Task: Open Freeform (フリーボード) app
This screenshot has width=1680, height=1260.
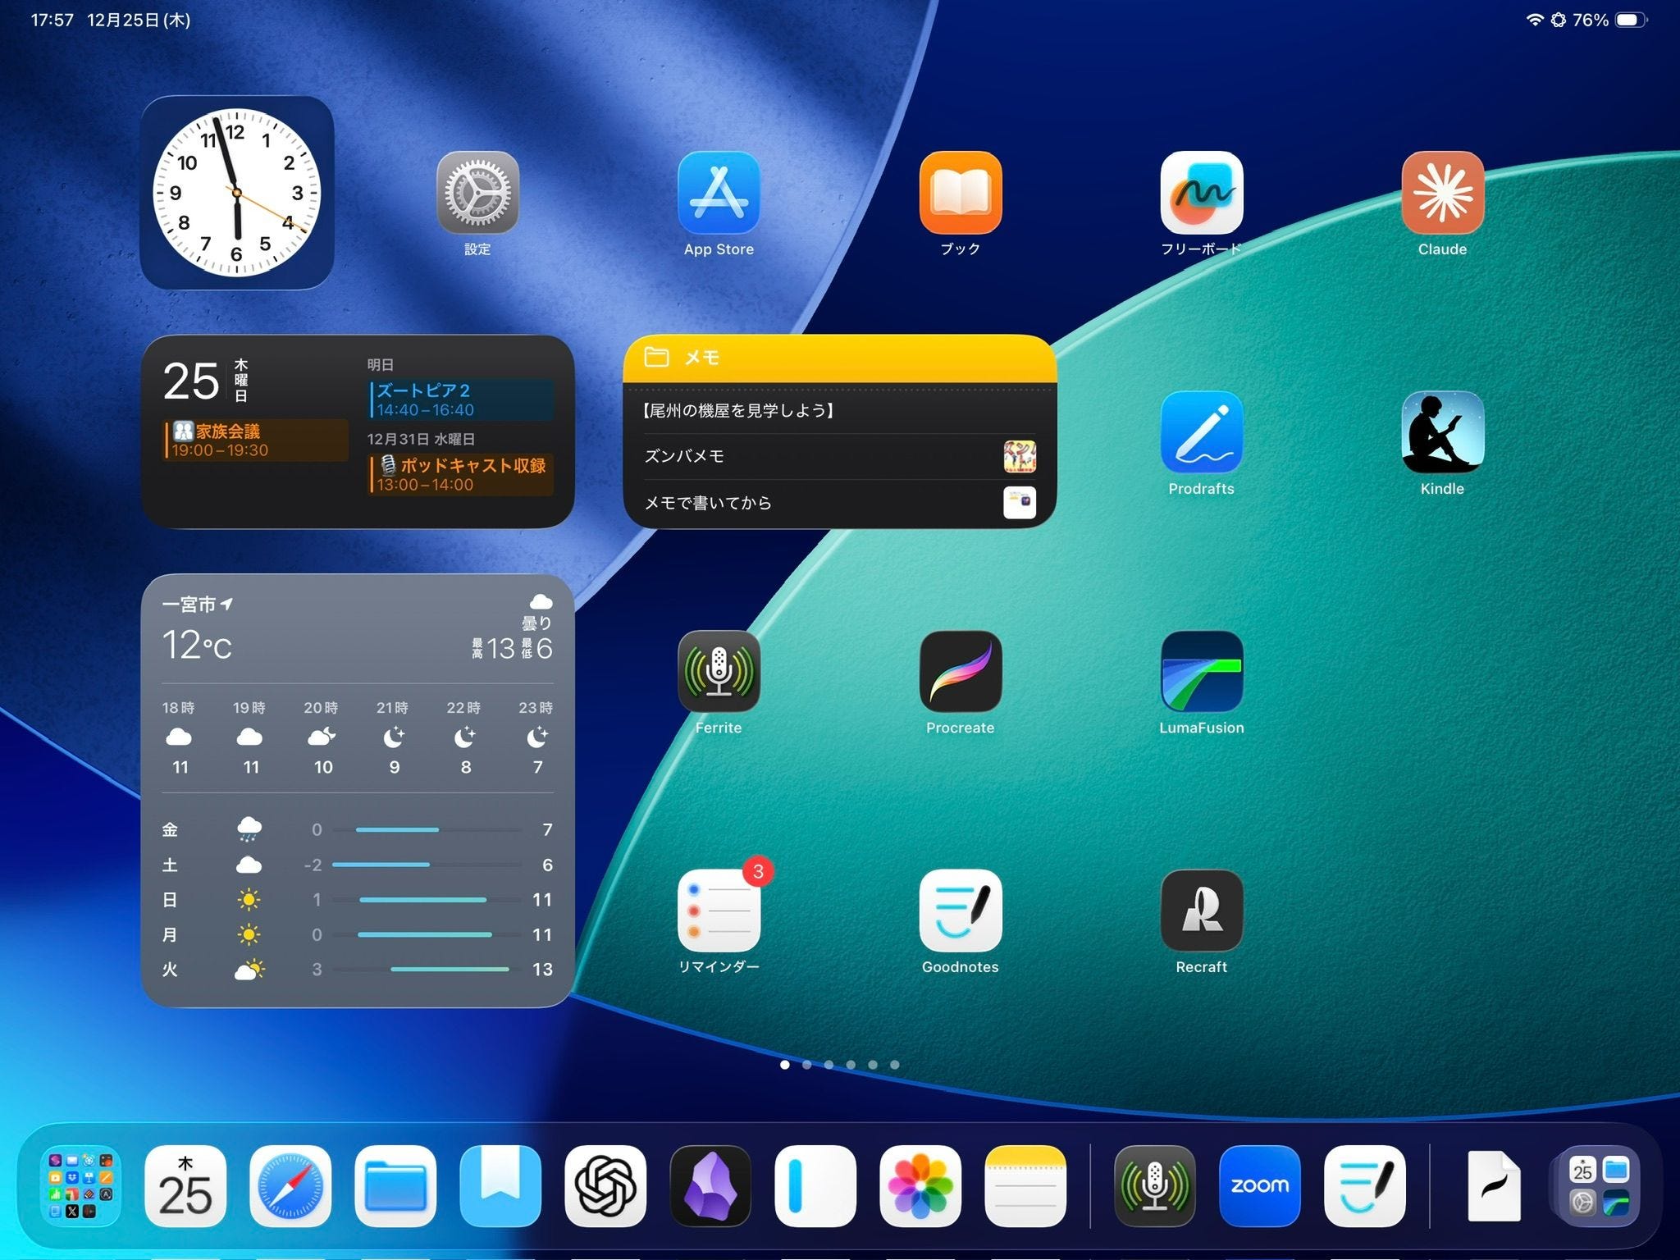Action: click(x=1201, y=193)
